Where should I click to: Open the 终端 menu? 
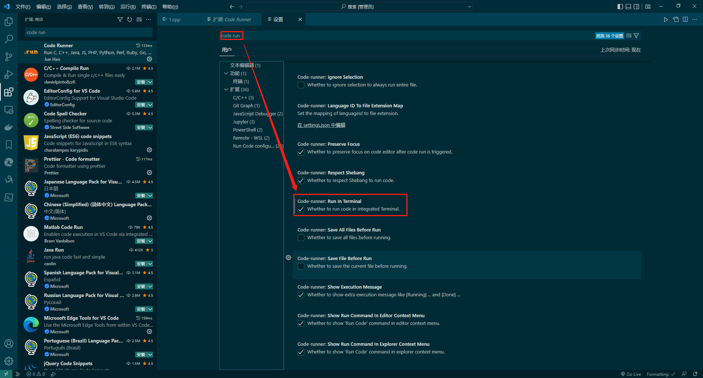(x=149, y=7)
